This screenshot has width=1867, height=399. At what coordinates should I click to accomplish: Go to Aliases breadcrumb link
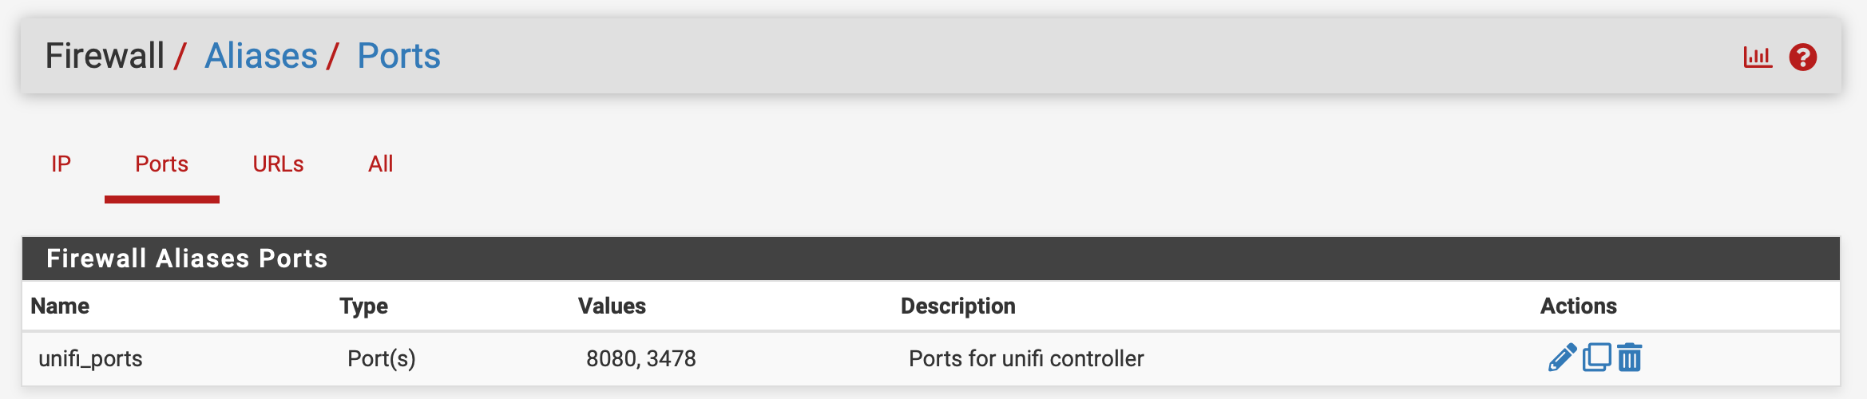261,56
